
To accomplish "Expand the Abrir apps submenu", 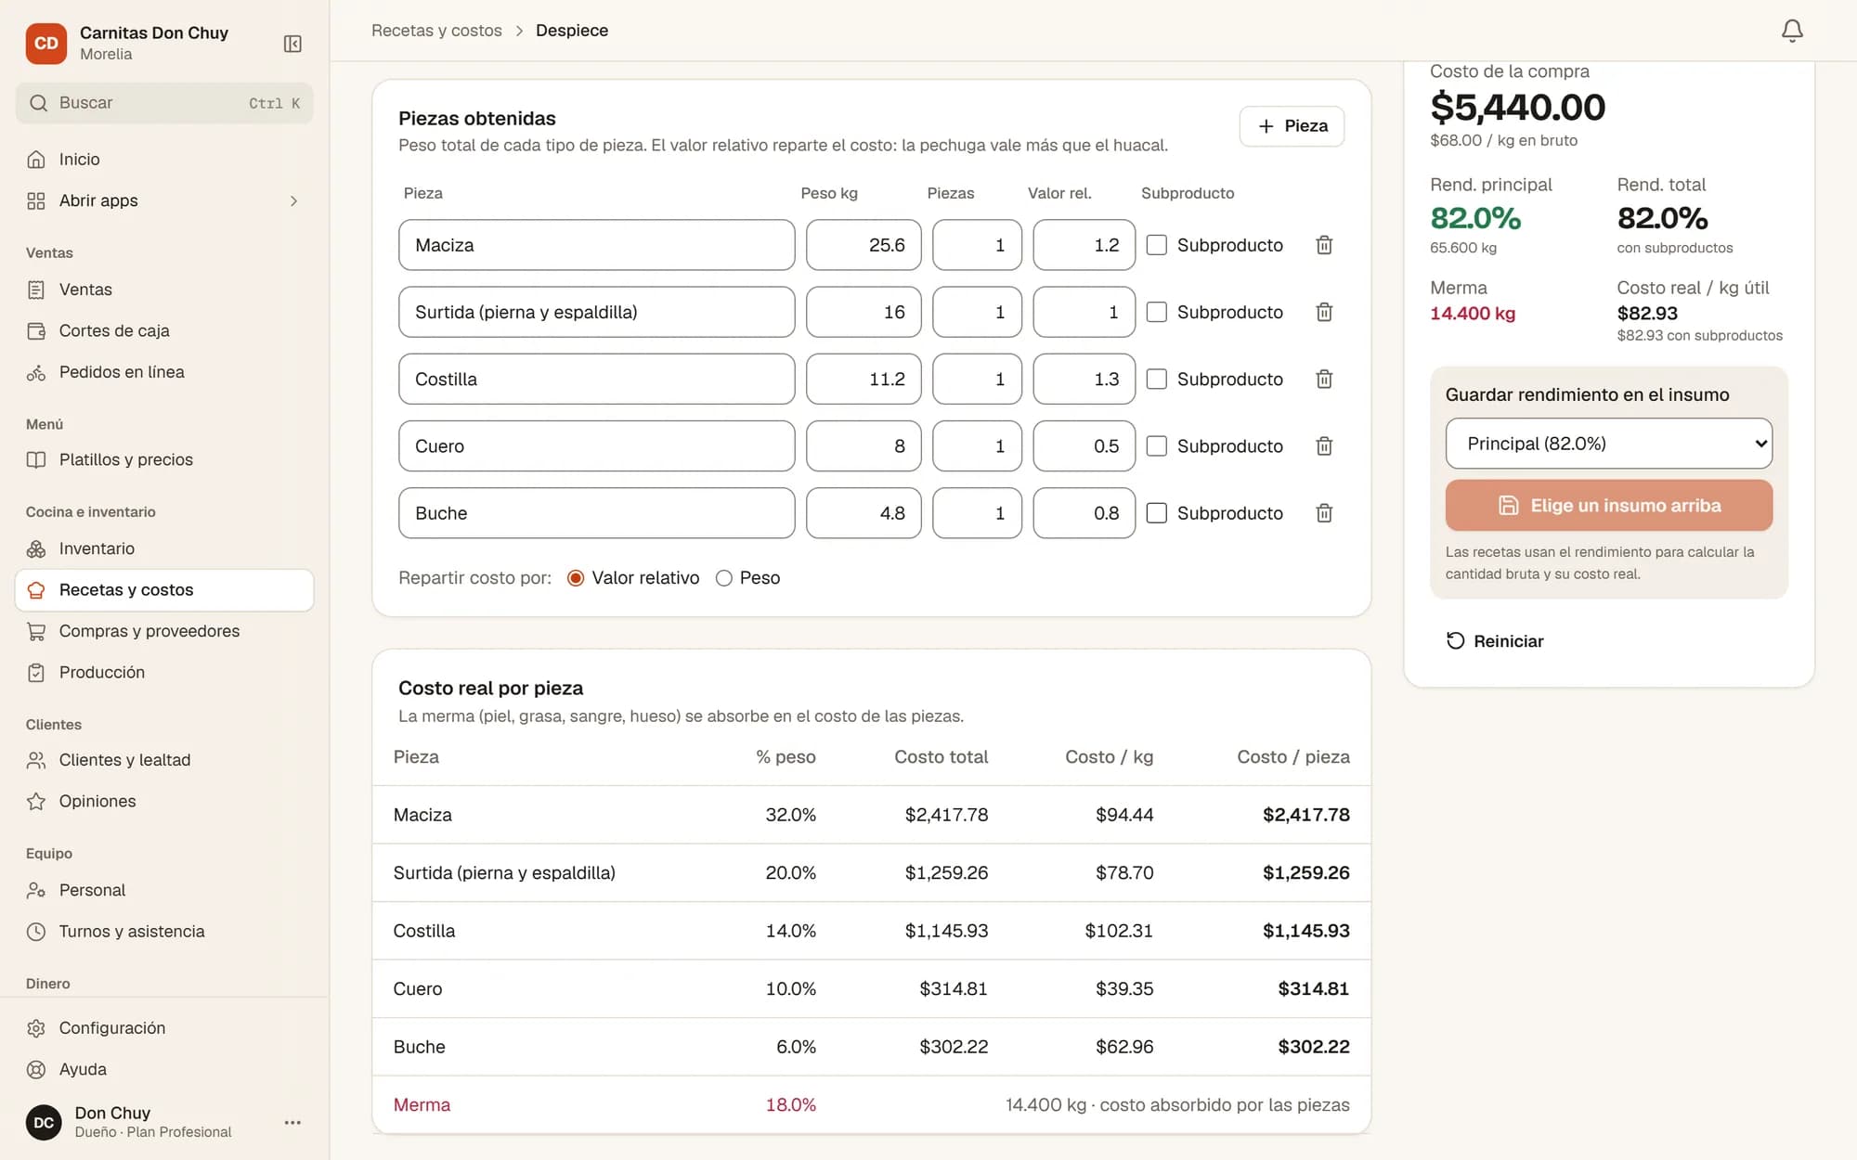I will coord(164,200).
